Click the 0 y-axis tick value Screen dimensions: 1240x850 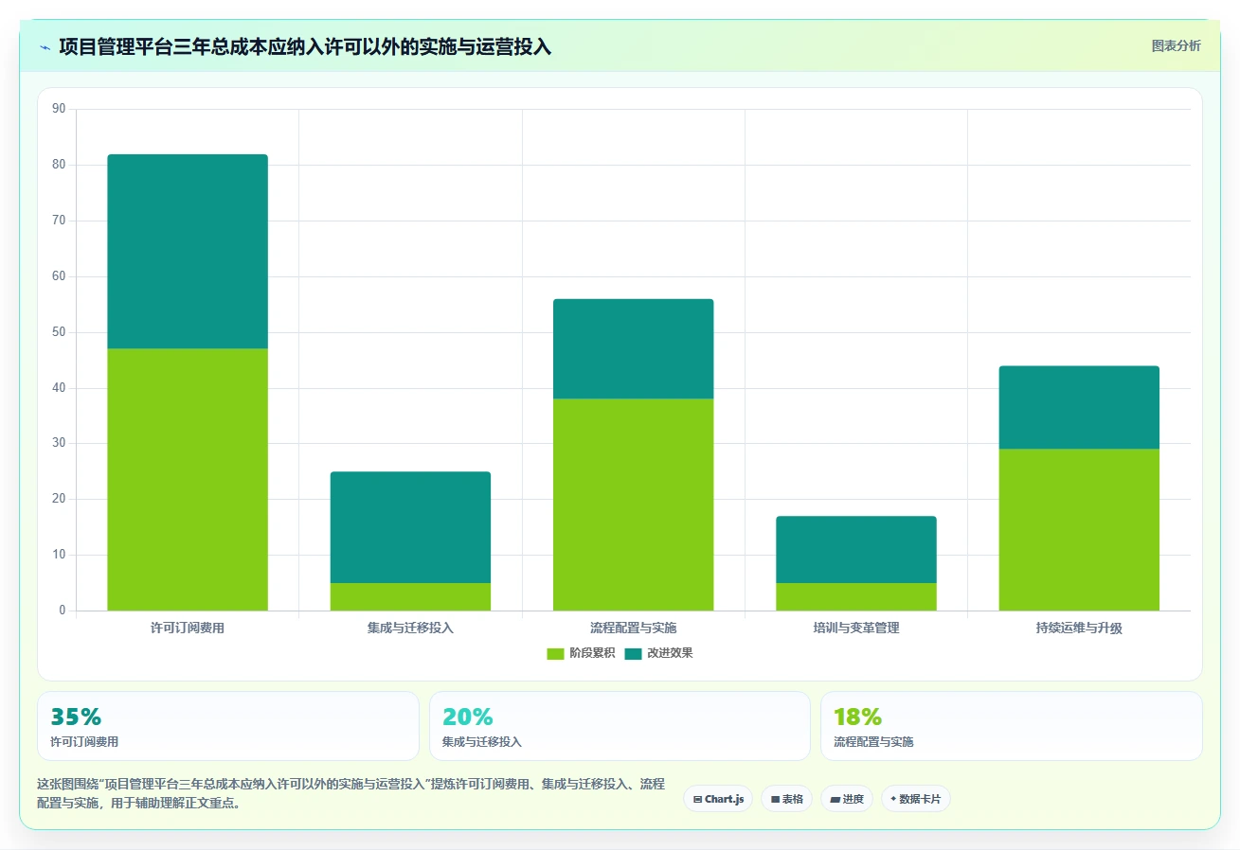pos(63,611)
